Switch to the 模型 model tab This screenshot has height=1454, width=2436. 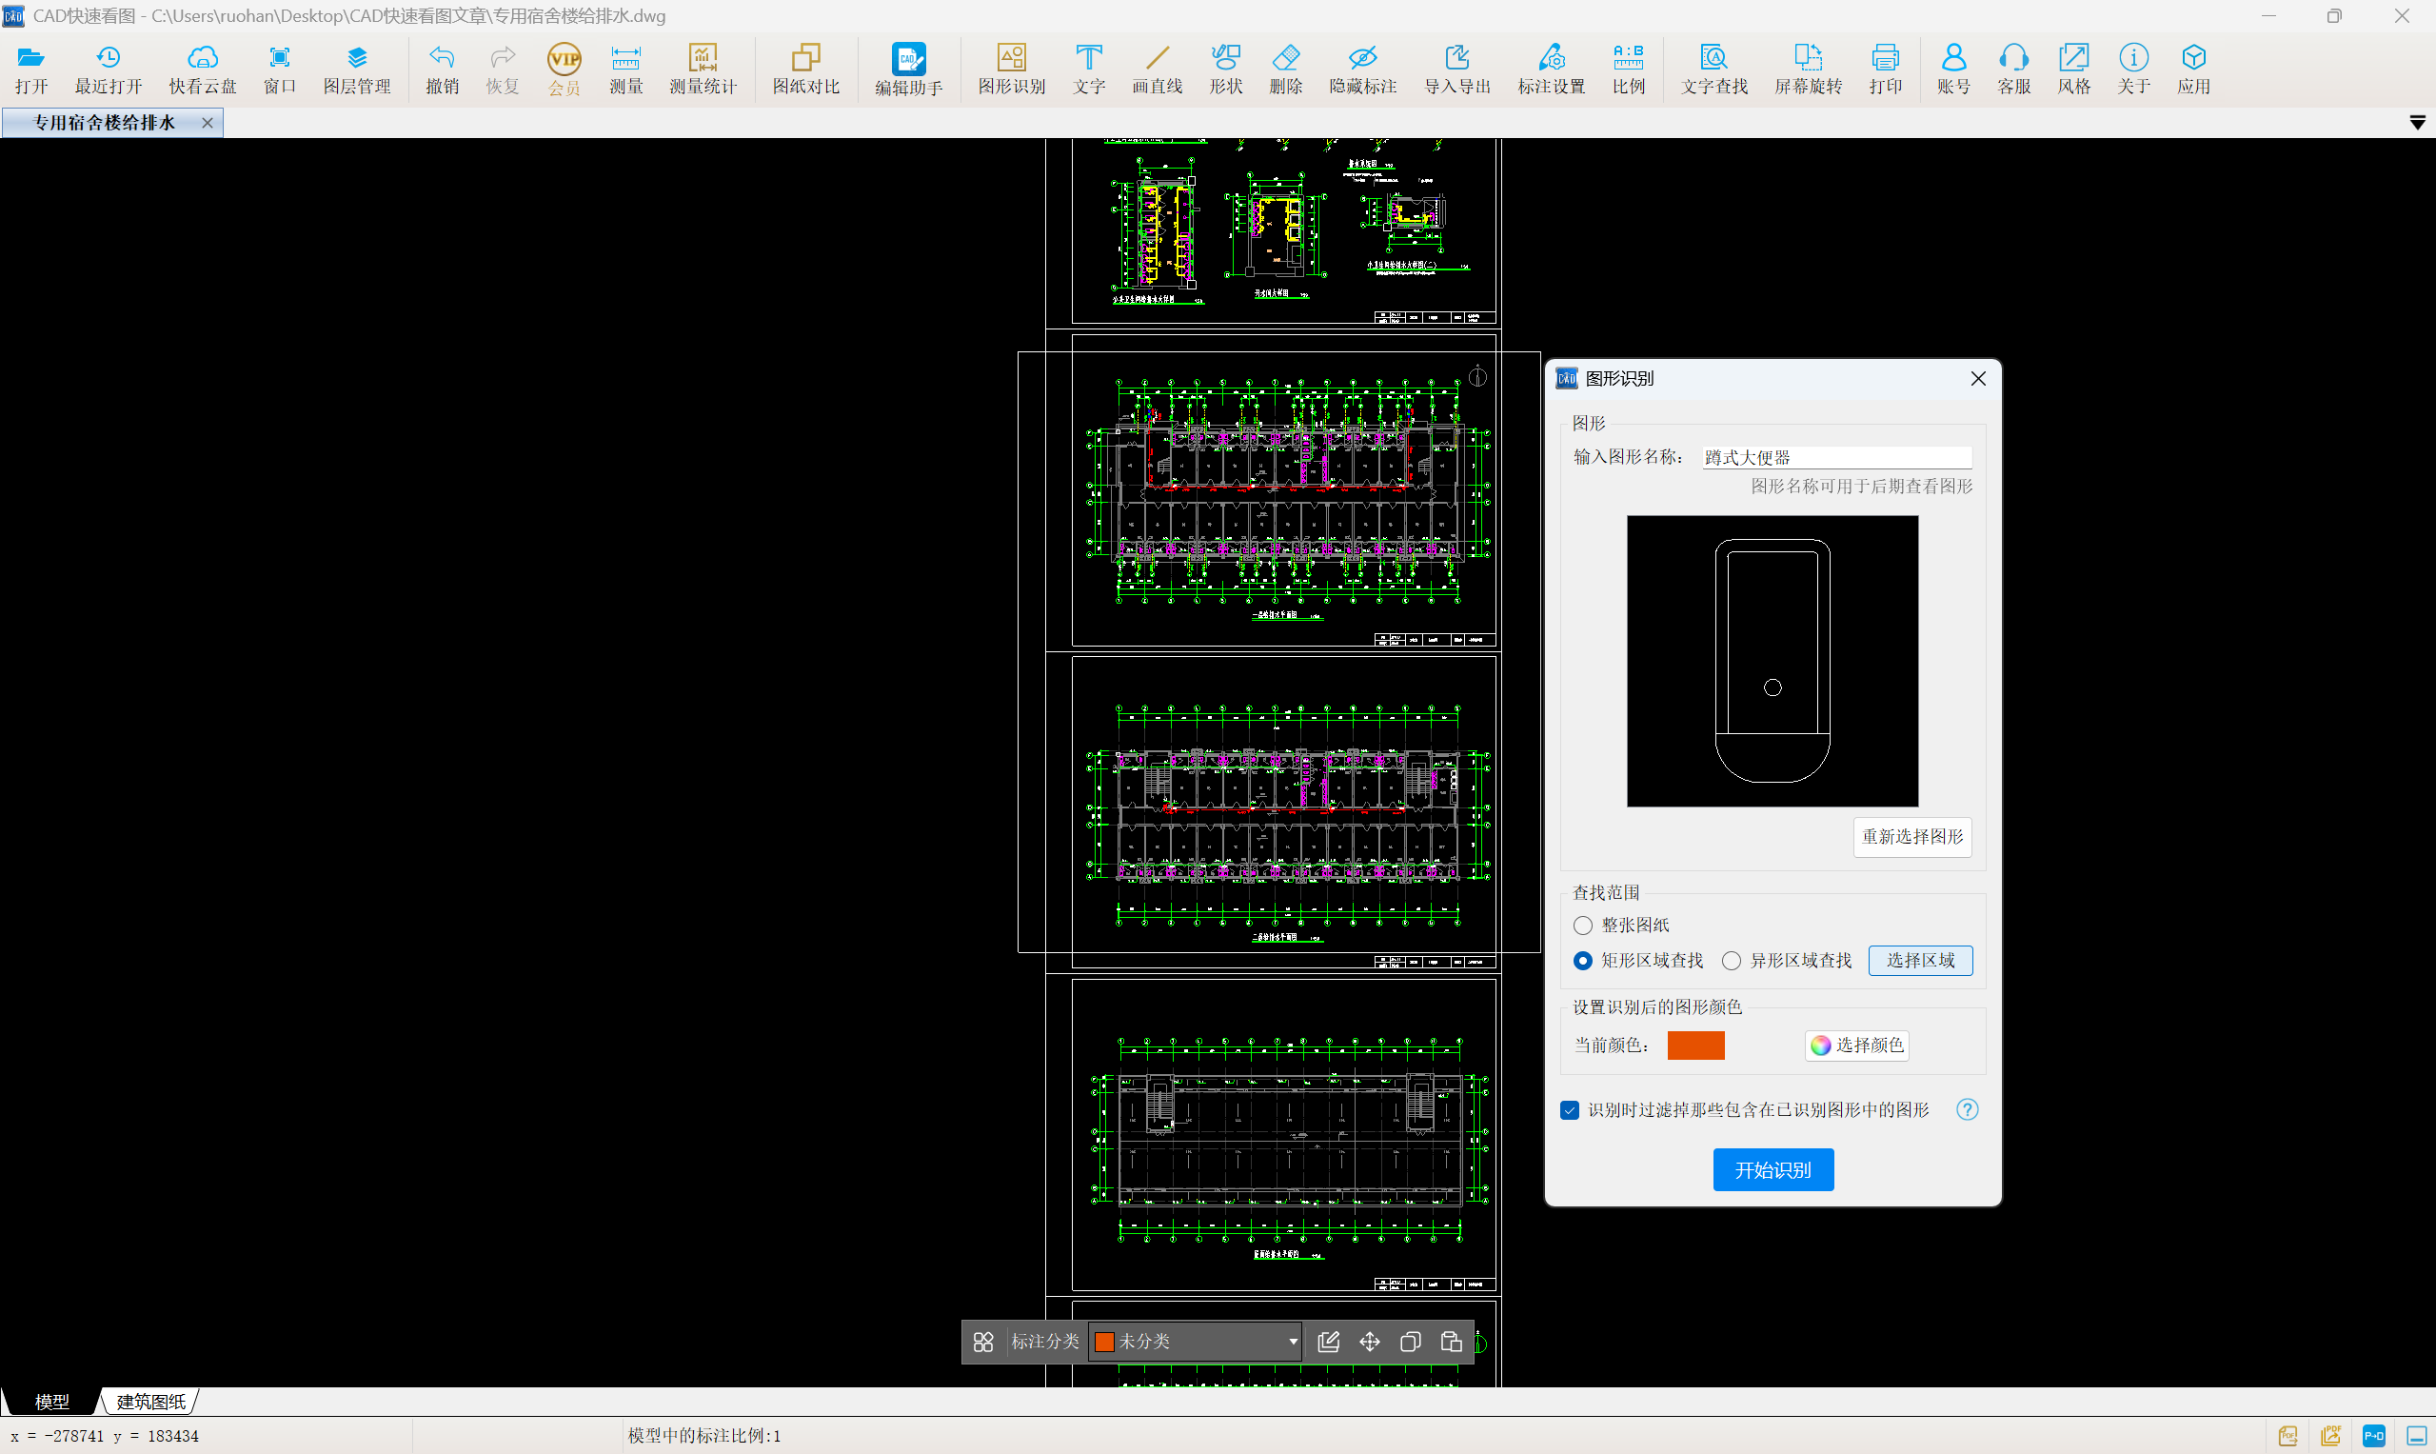51,1401
